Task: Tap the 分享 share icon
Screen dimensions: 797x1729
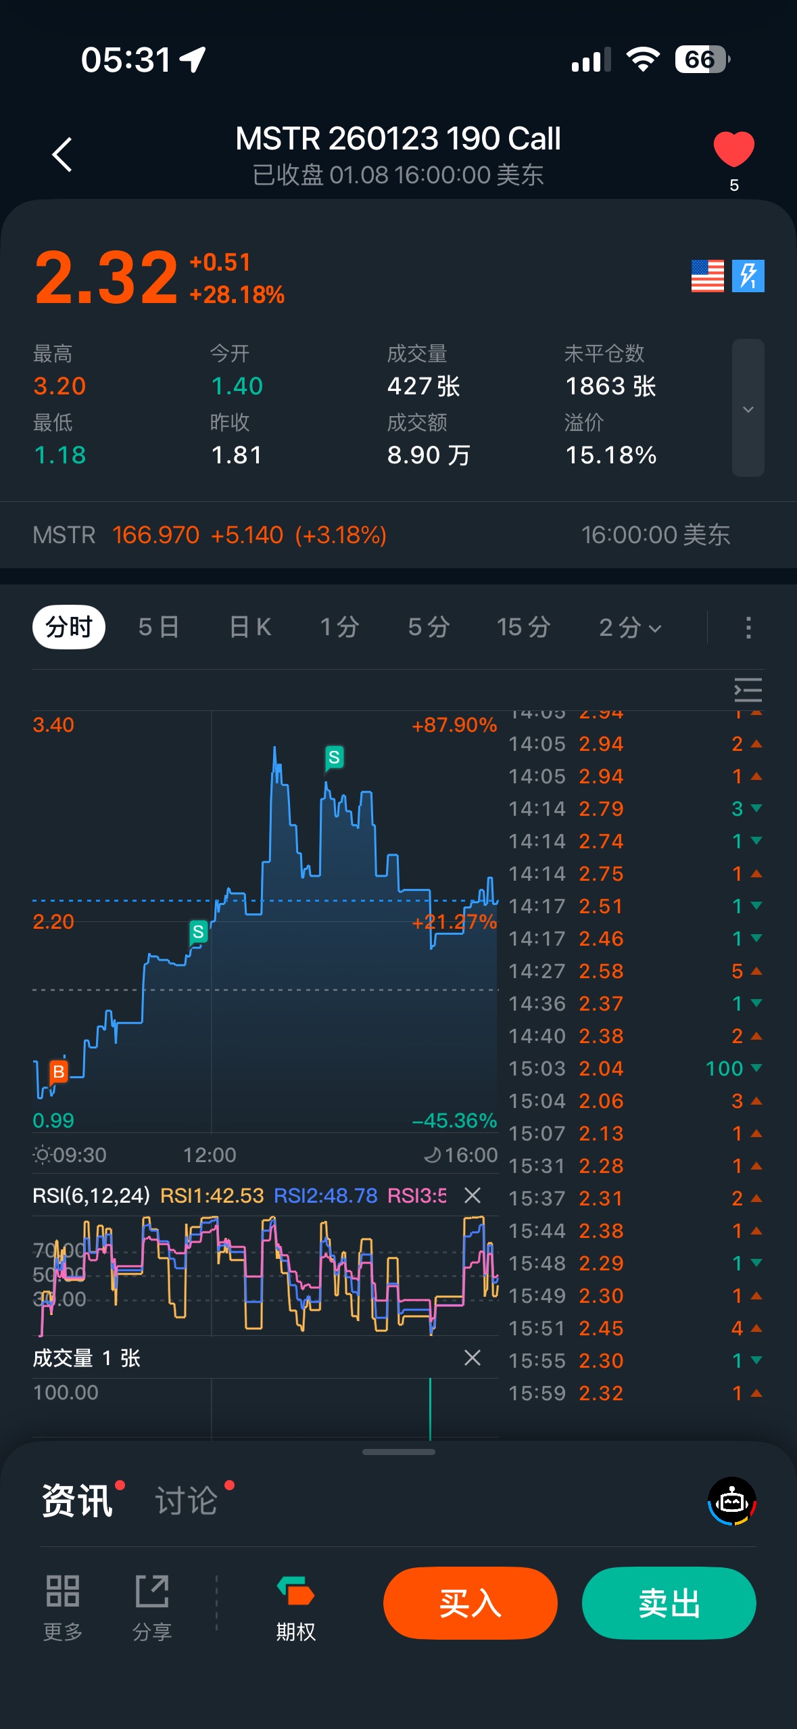Action: tap(152, 1608)
